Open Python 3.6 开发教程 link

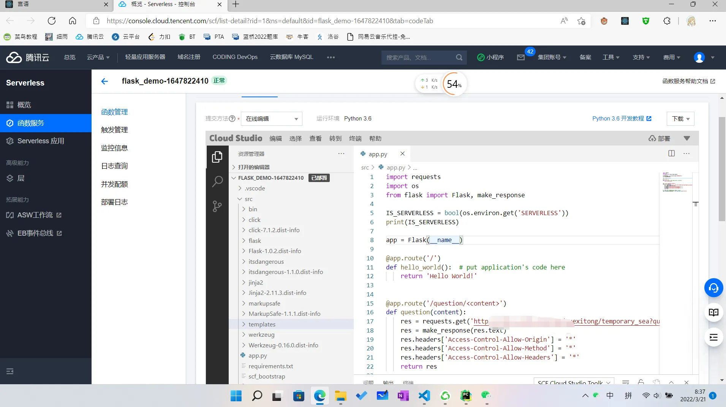[622, 119]
